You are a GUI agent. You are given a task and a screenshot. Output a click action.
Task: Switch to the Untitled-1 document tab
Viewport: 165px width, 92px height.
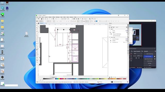(x=42, y=23)
